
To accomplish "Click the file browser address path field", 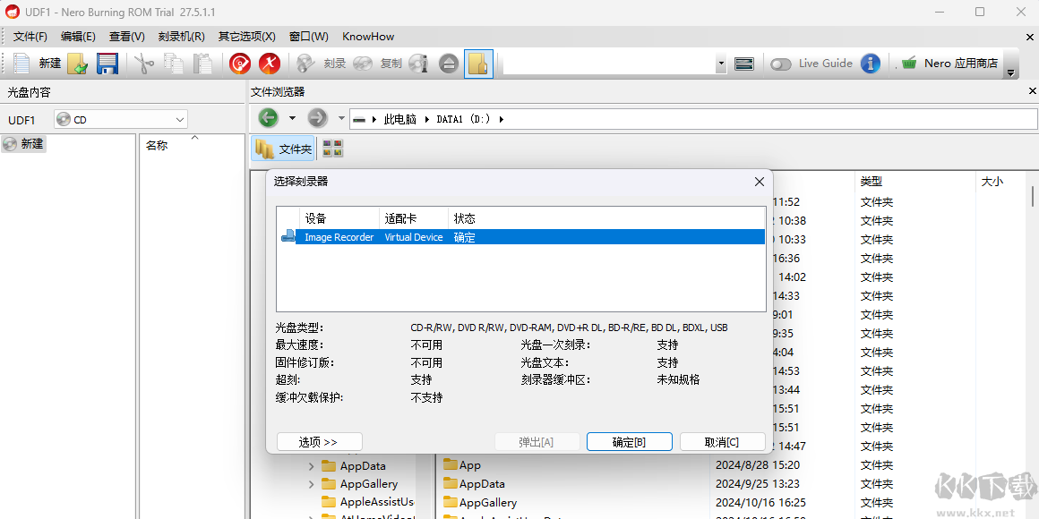I will click(693, 119).
